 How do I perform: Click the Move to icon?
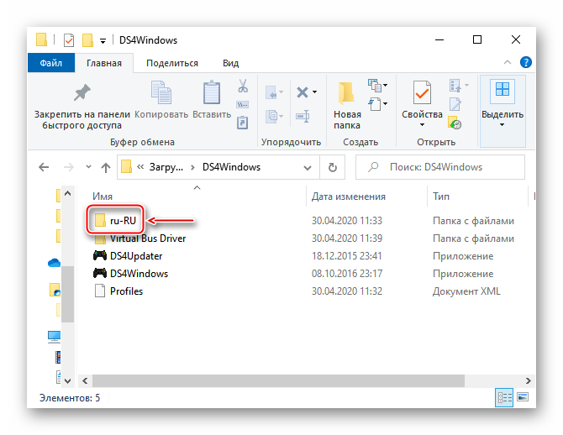pyautogui.click(x=272, y=92)
